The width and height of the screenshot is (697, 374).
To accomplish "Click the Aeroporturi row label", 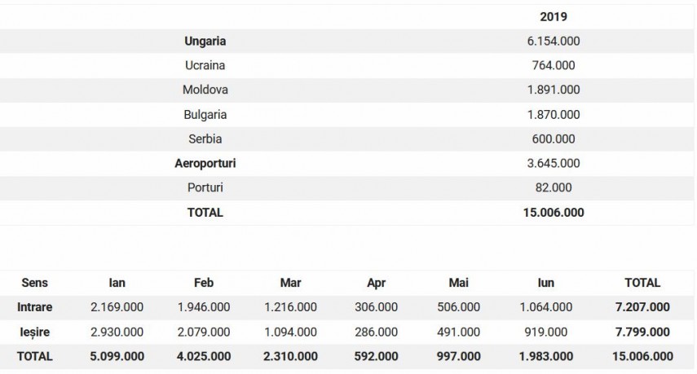I will click(x=205, y=164).
